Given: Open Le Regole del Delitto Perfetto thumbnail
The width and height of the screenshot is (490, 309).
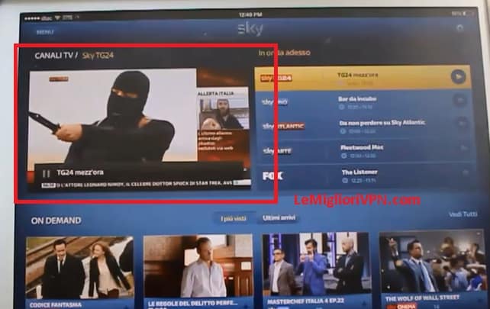Looking at the screenshot, I should (198, 266).
